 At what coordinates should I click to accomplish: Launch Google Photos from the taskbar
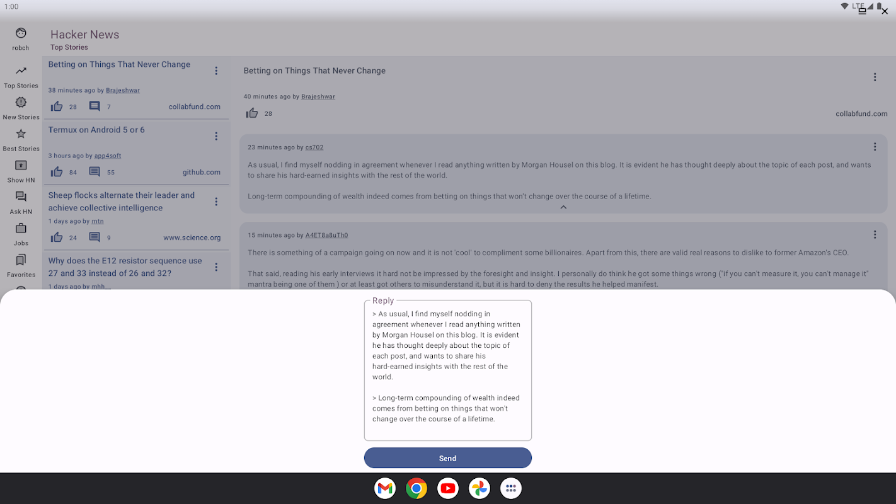pos(480,488)
